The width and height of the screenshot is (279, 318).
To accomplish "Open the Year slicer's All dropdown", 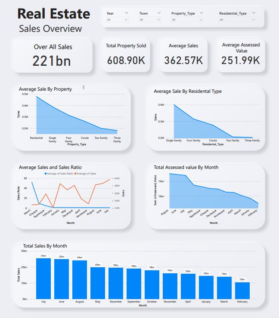I will (x=117, y=19).
